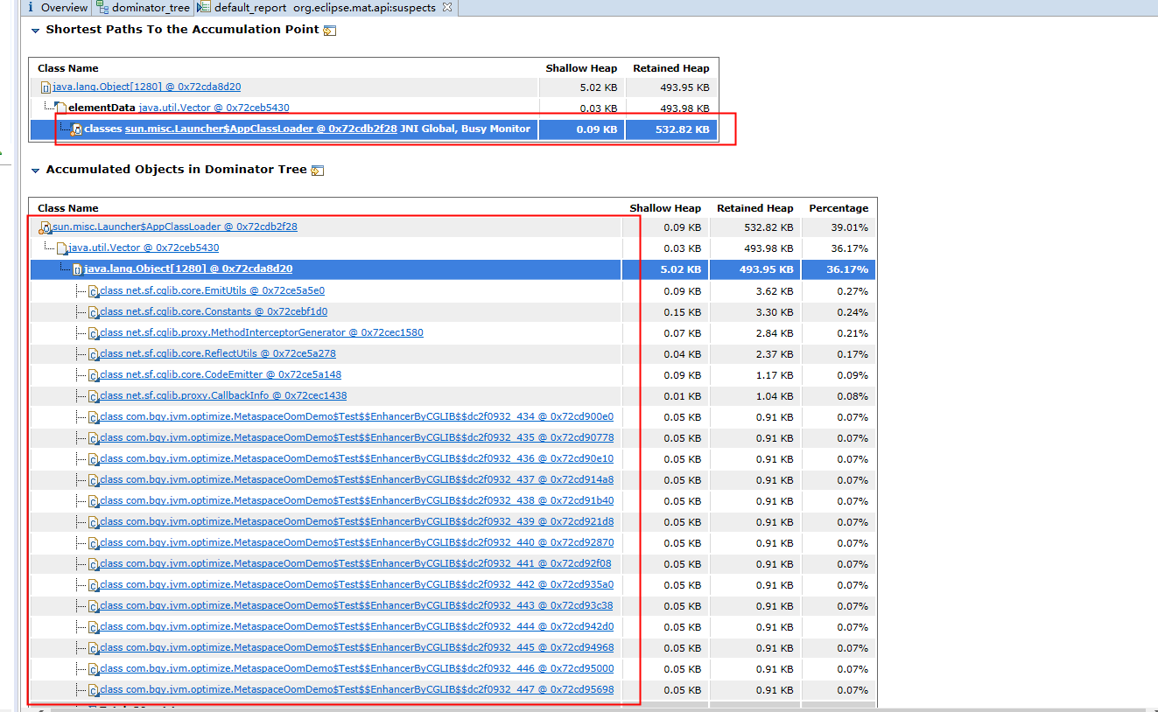Click class icon of MethodInterceptorGenerator row
The image size is (1158, 712).
[x=93, y=333]
